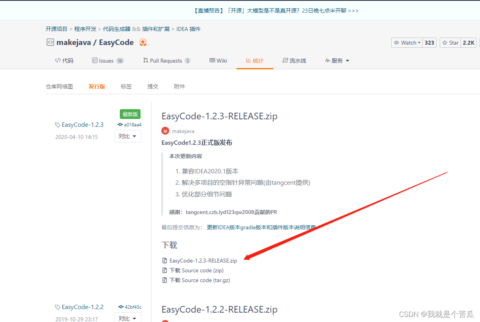Download Source code (zip)
The height and width of the screenshot is (322, 480).
(197, 270)
